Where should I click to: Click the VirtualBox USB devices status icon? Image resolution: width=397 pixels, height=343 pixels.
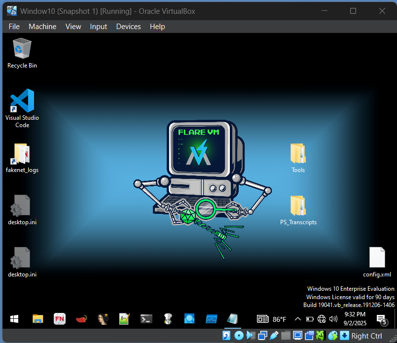click(x=274, y=336)
